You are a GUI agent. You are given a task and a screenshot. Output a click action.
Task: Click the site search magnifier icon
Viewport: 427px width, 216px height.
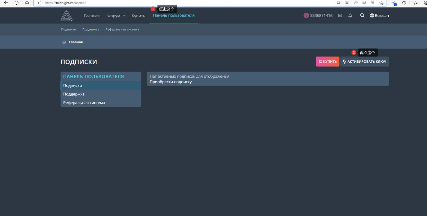[362, 15]
